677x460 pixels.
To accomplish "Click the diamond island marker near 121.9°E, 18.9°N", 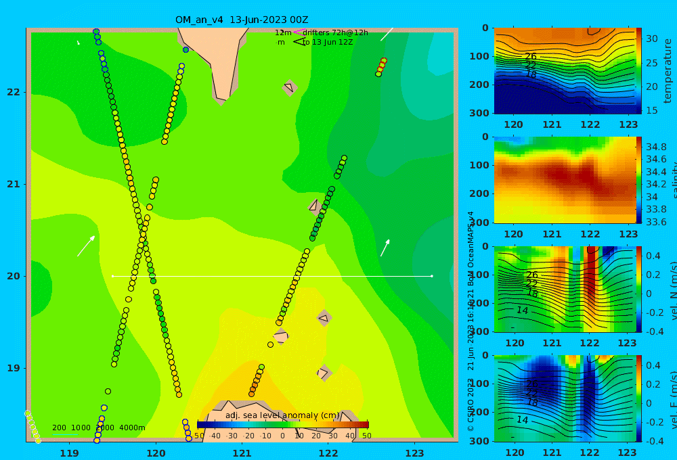I will click(x=324, y=373).
